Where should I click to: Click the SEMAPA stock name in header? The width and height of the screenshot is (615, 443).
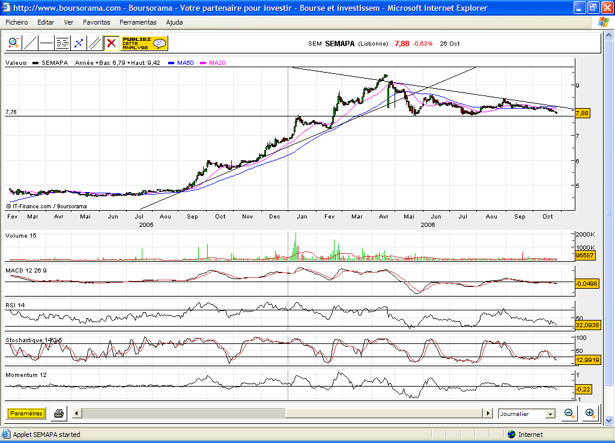click(340, 43)
